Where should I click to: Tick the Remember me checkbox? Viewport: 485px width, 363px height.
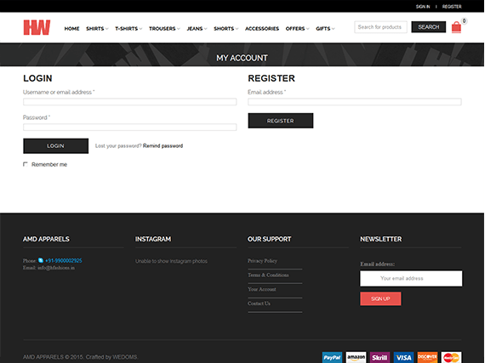point(26,164)
